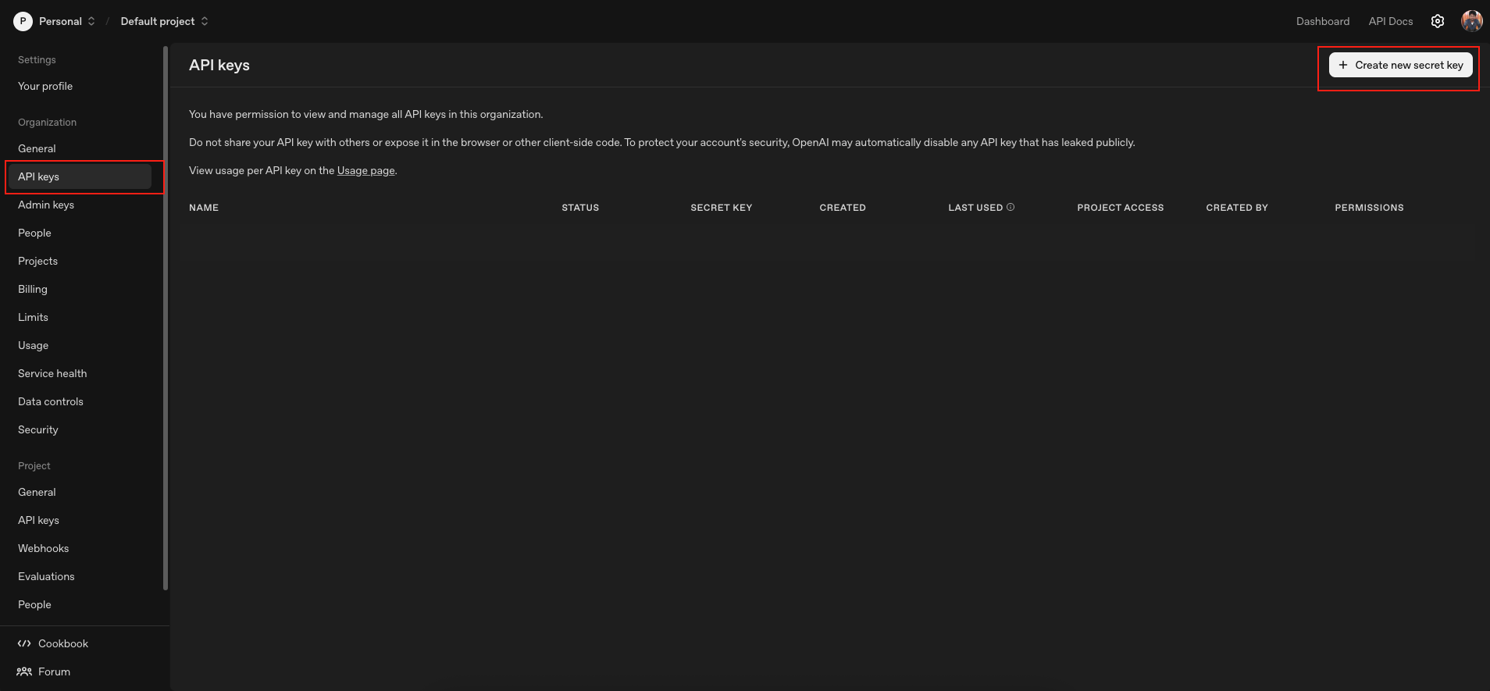The image size is (1490, 691).
Task: Open the Billing page
Action: coord(33,289)
